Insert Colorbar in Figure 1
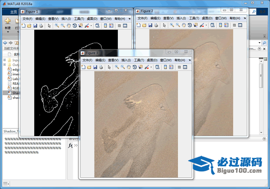 105,26
